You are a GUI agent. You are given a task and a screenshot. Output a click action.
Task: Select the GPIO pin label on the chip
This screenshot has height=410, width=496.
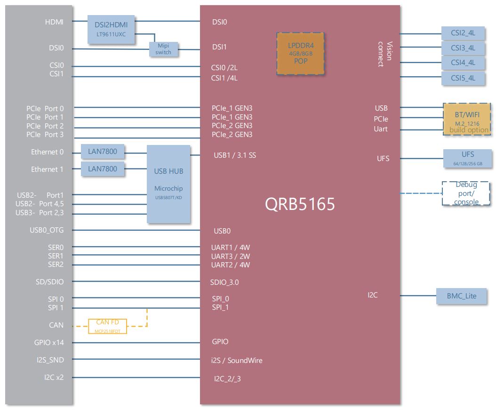click(220, 342)
